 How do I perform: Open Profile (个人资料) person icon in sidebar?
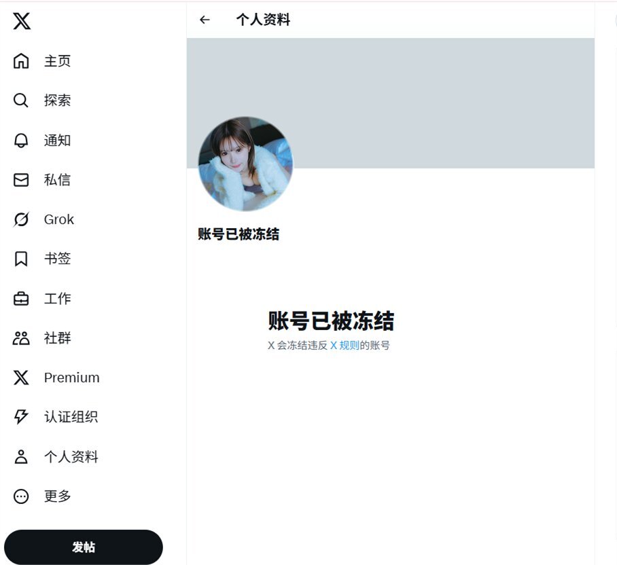coord(21,456)
